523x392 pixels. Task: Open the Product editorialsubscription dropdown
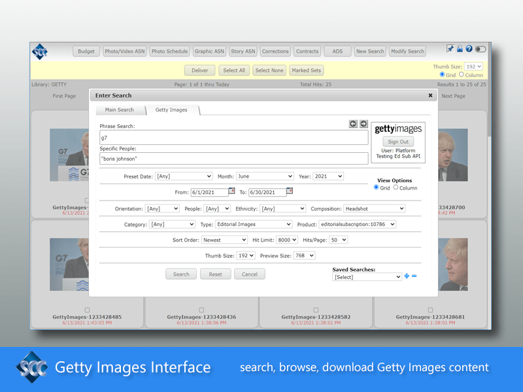(x=357, y=224)
